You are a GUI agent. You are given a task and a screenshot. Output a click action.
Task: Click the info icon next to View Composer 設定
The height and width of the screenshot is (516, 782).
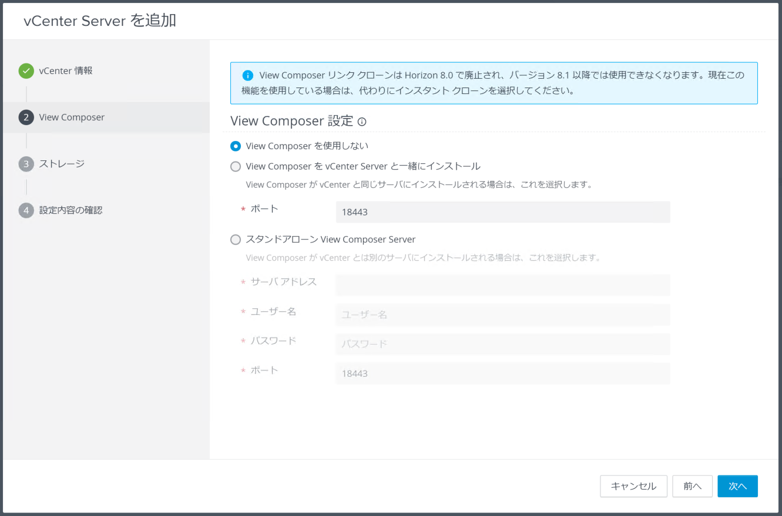[x=362, y=122]
